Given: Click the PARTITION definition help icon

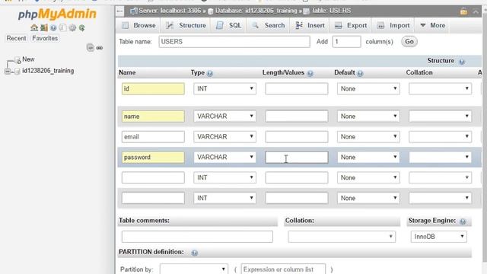Looking at the screenshot, I should [195, 253].
